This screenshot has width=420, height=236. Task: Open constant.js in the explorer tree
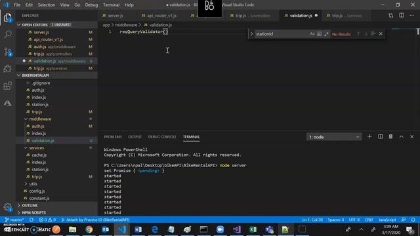(x=39, y=198)
